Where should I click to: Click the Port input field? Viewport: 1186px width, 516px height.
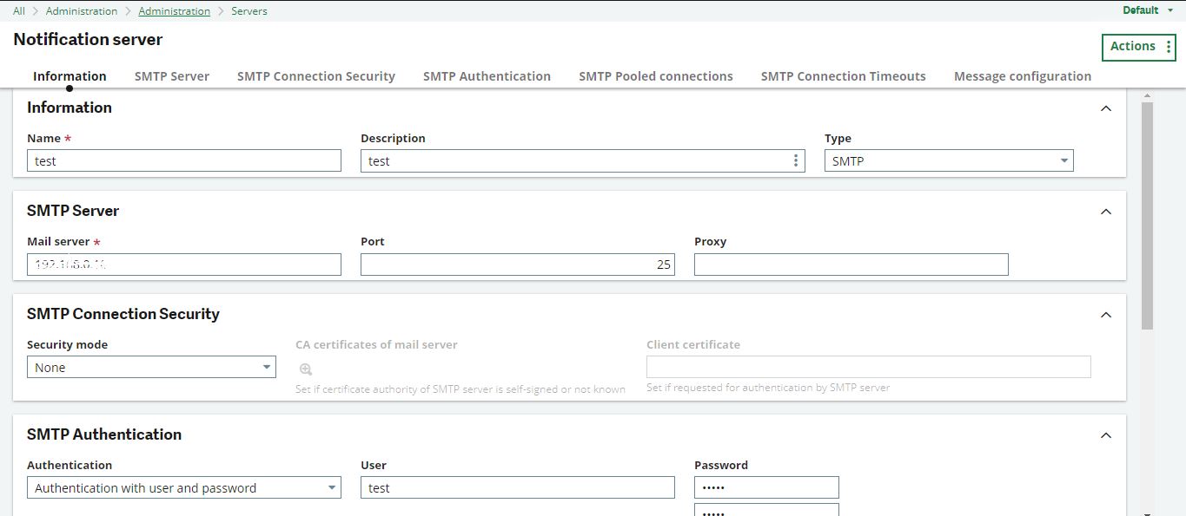(517, 265)
